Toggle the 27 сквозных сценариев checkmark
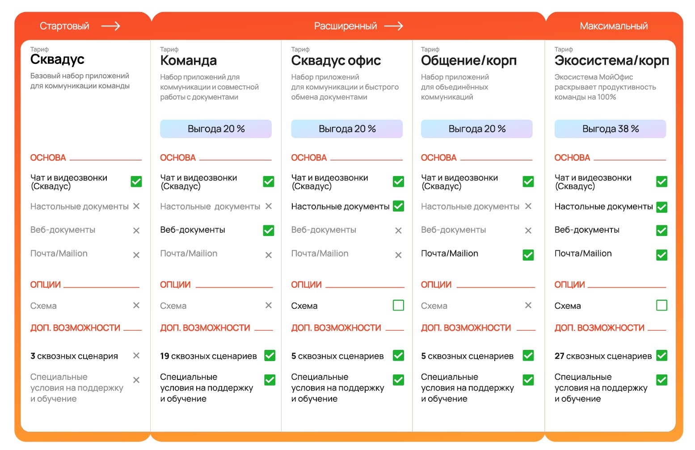This screenshot has width=695, height=450. (662, 355)
